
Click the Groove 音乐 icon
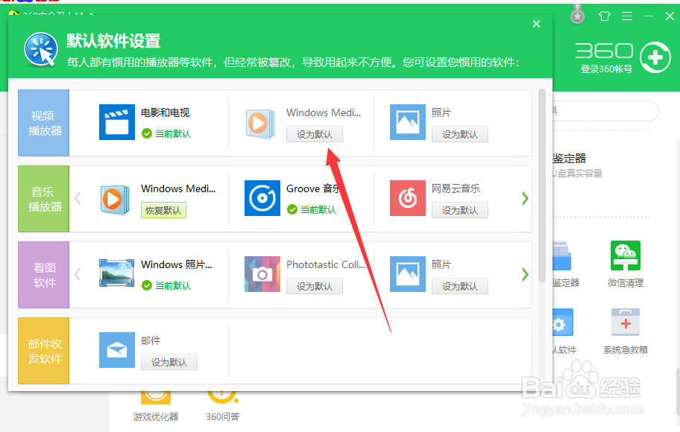pyautogui.click(x=262, y=198)
